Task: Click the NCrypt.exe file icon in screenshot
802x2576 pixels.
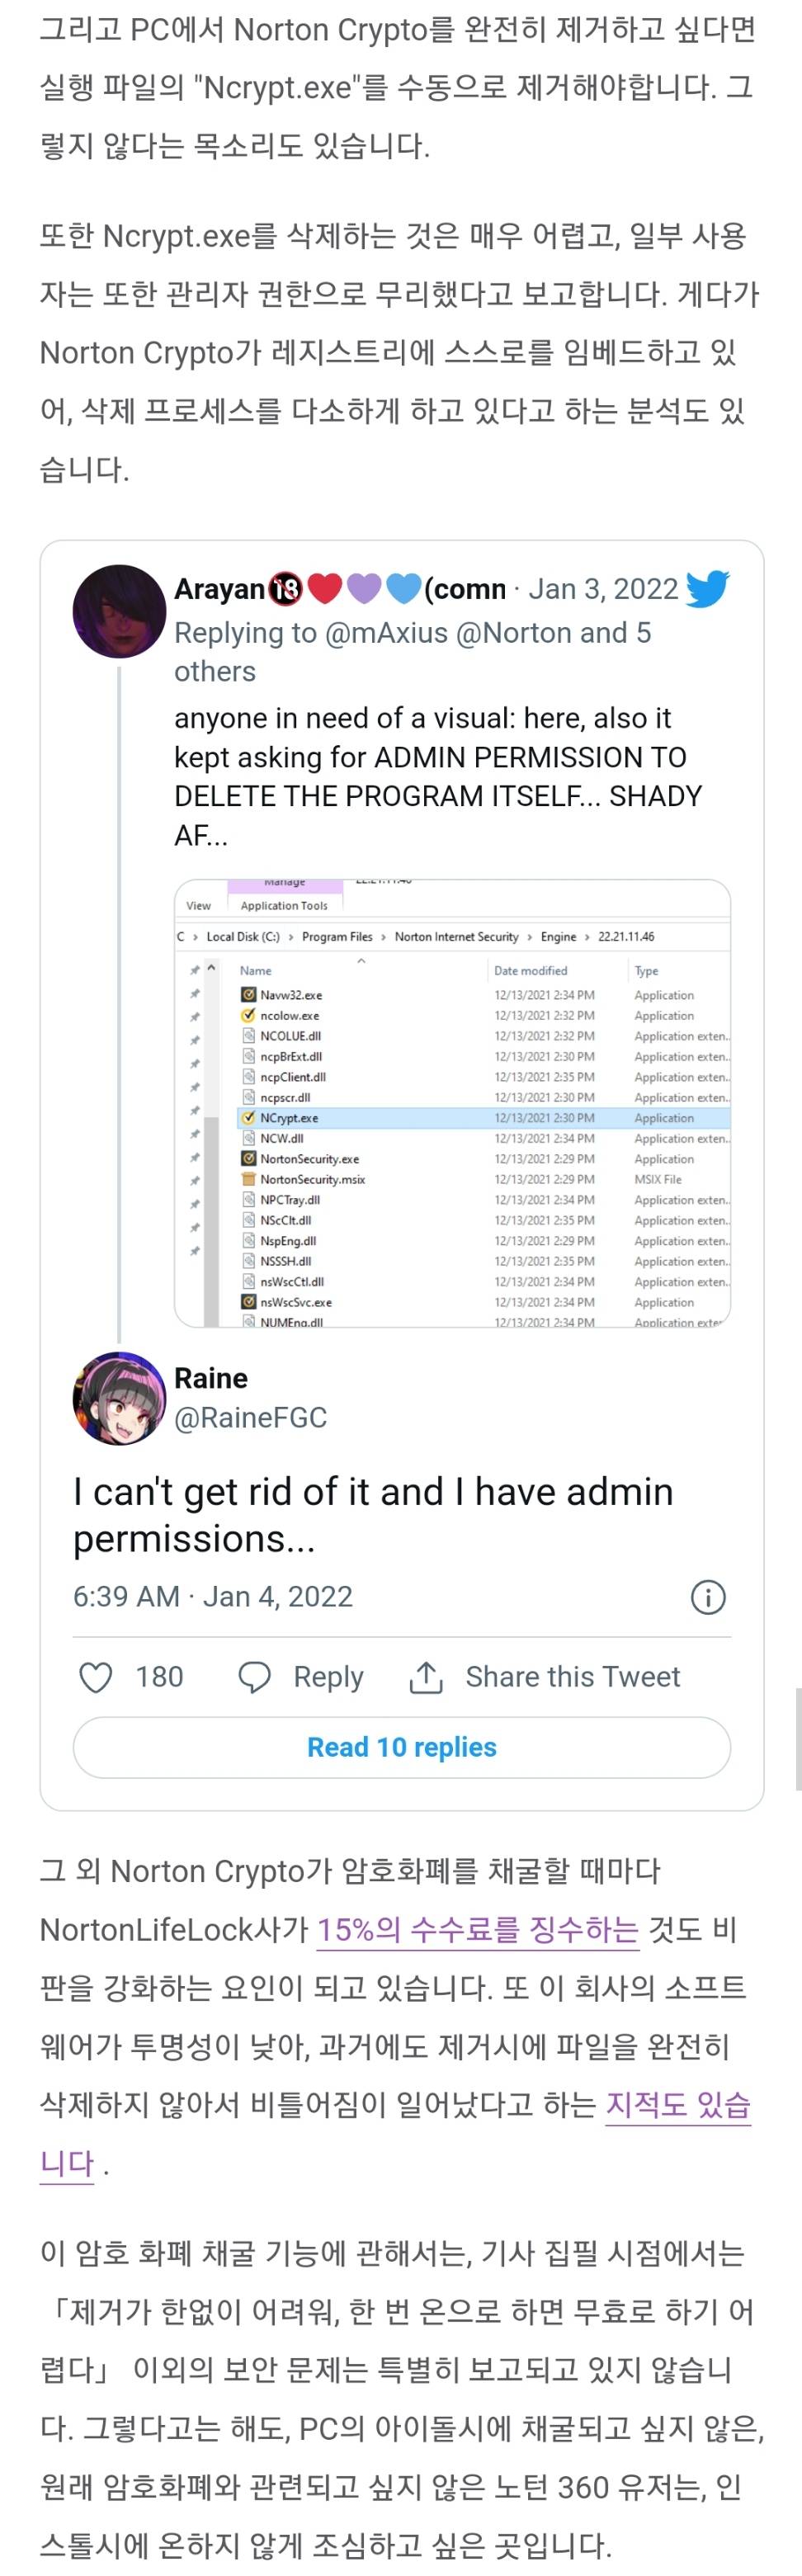Action: [x=249, y=1118]
